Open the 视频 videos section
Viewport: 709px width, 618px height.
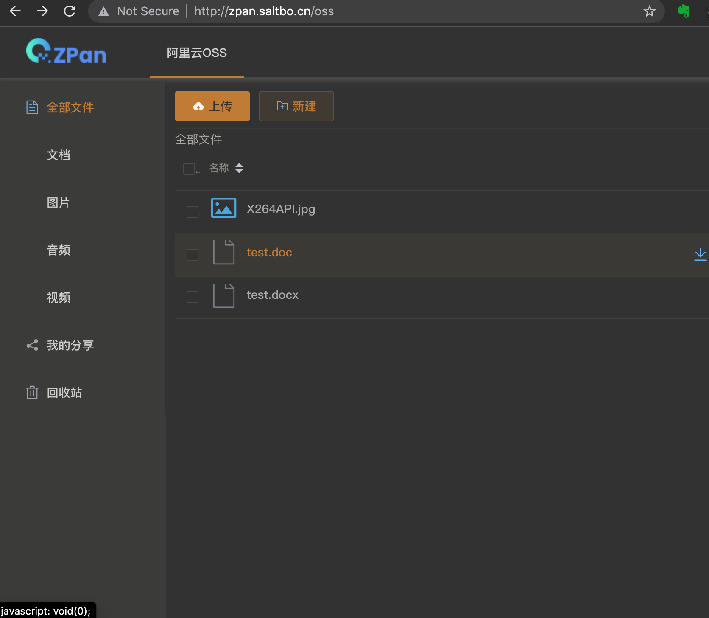click(x=59, y=298)
